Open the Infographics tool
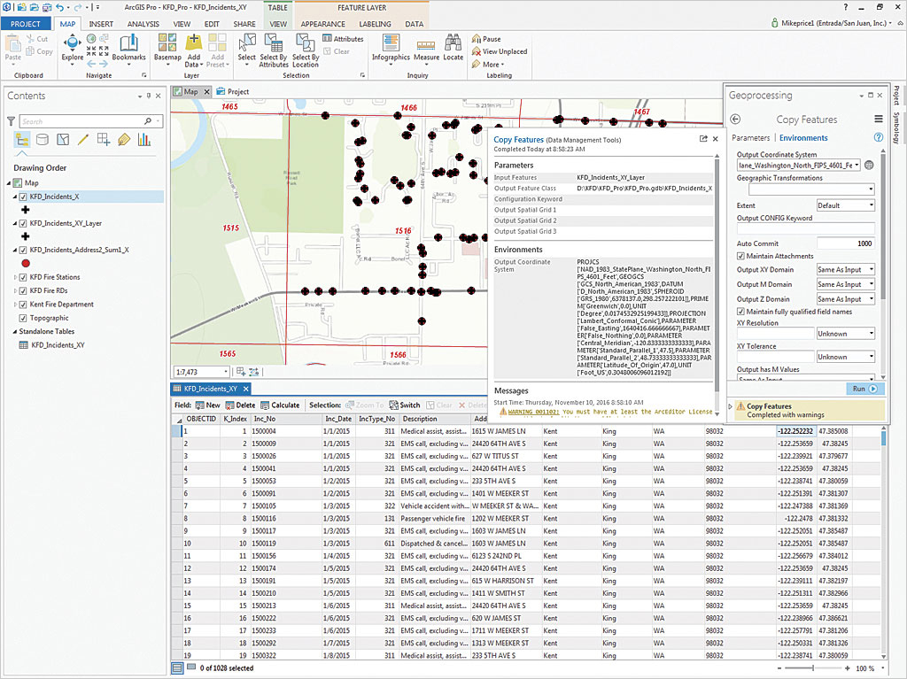This screenshot has width=907, height=679. (x=391, y=44)
